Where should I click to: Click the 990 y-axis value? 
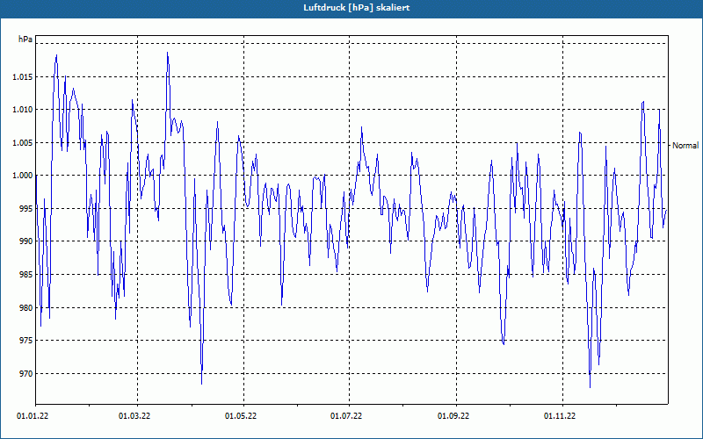coord(26,241)
